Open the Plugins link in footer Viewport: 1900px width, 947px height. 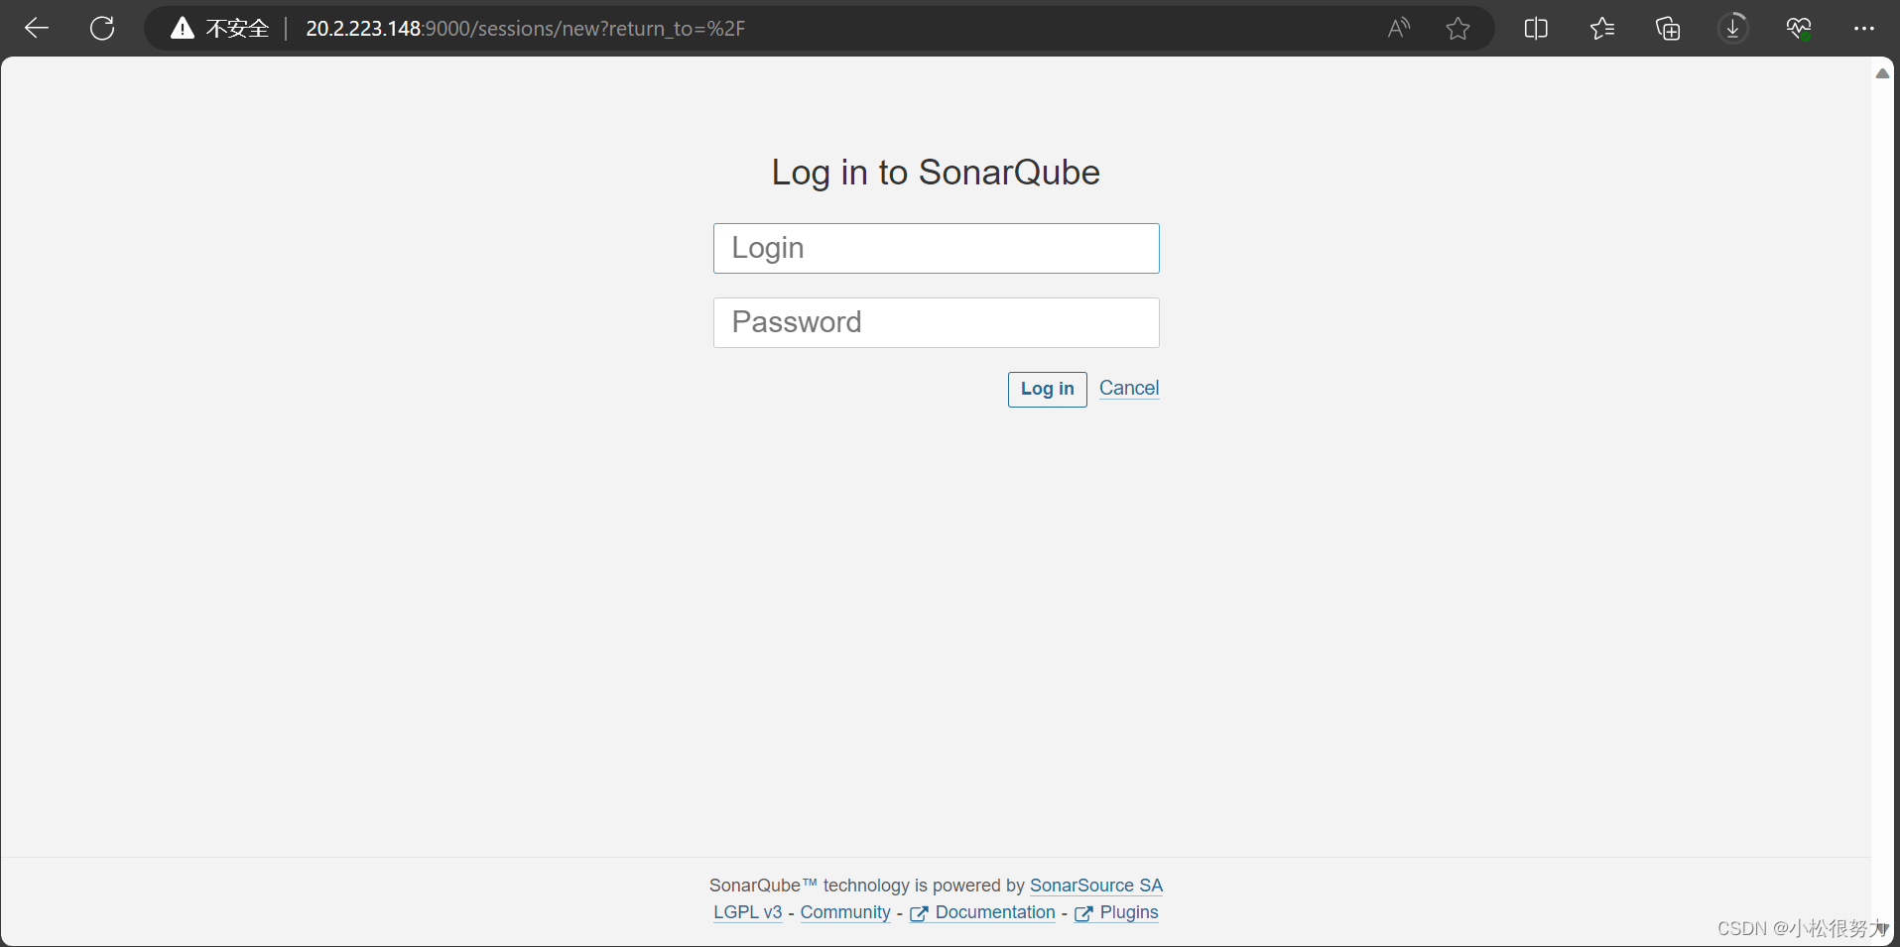click(x=1129, y=912)
